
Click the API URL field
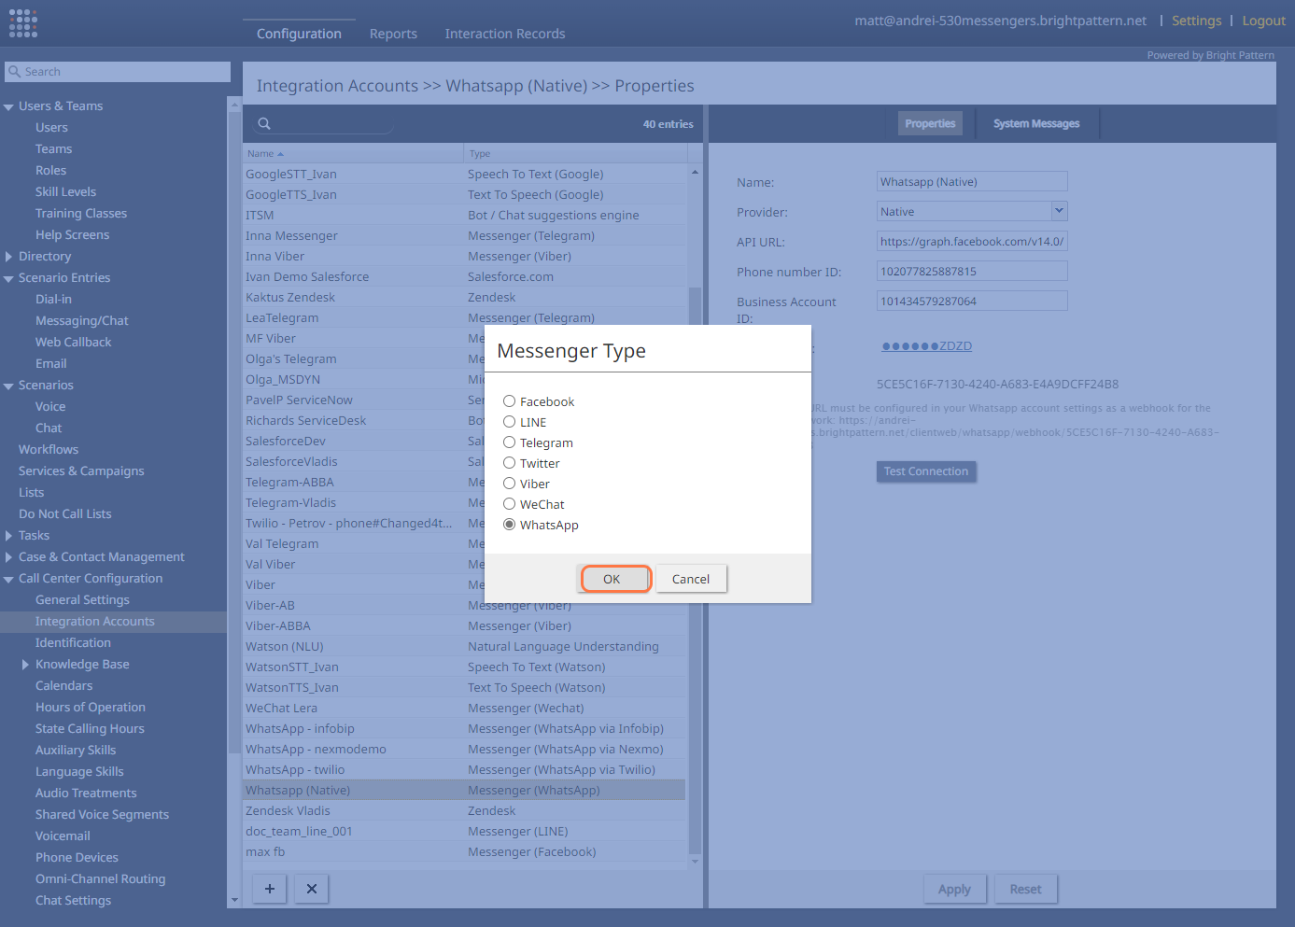(972, 241)
